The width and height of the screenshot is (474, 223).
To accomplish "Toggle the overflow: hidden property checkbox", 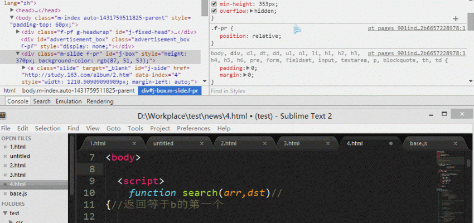I will tap(214, 11).
